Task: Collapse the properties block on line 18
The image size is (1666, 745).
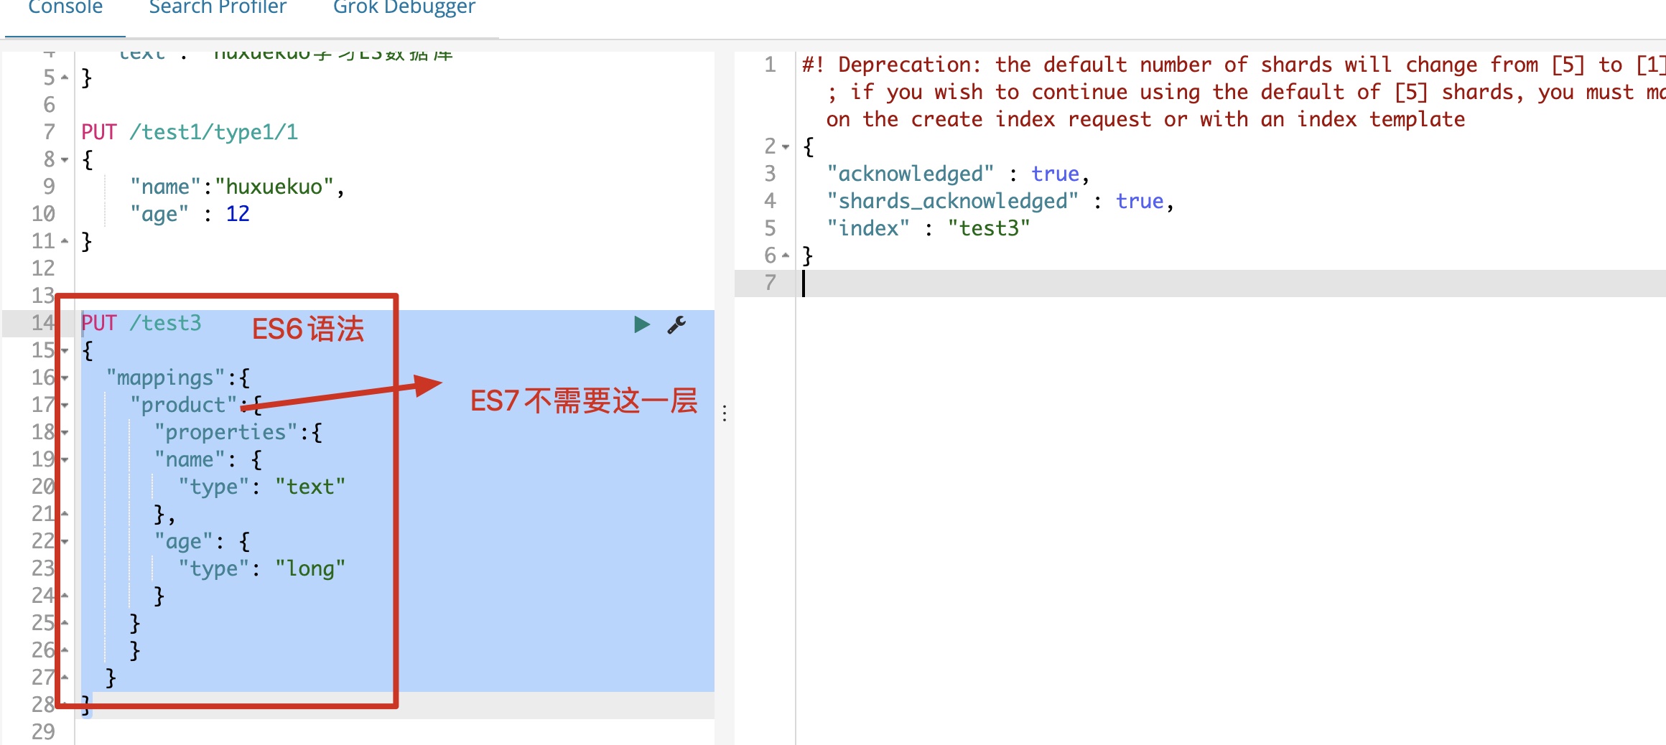Action: [63, 433]
